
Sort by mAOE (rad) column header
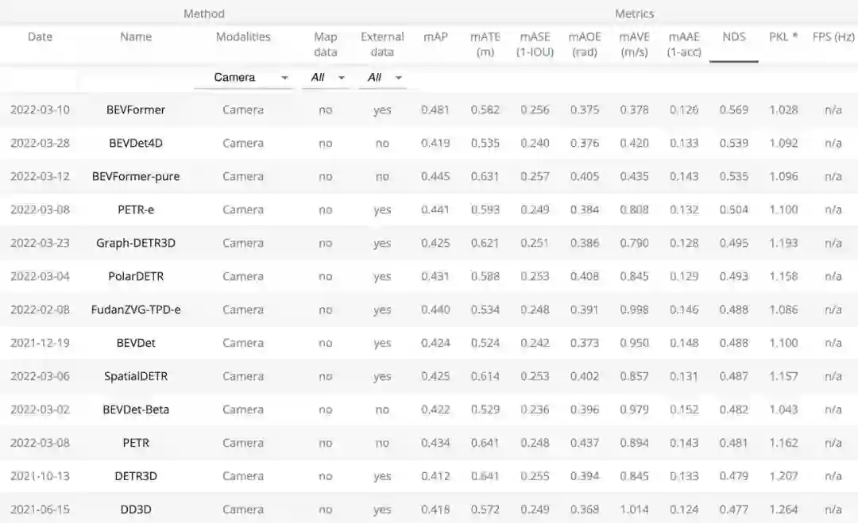click(x=585, y=44)
